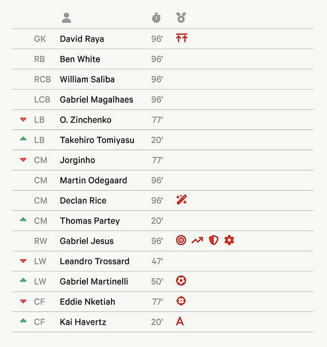Click the stopwatch minutes header icon
327x347 pixels.
pos(156,18)
